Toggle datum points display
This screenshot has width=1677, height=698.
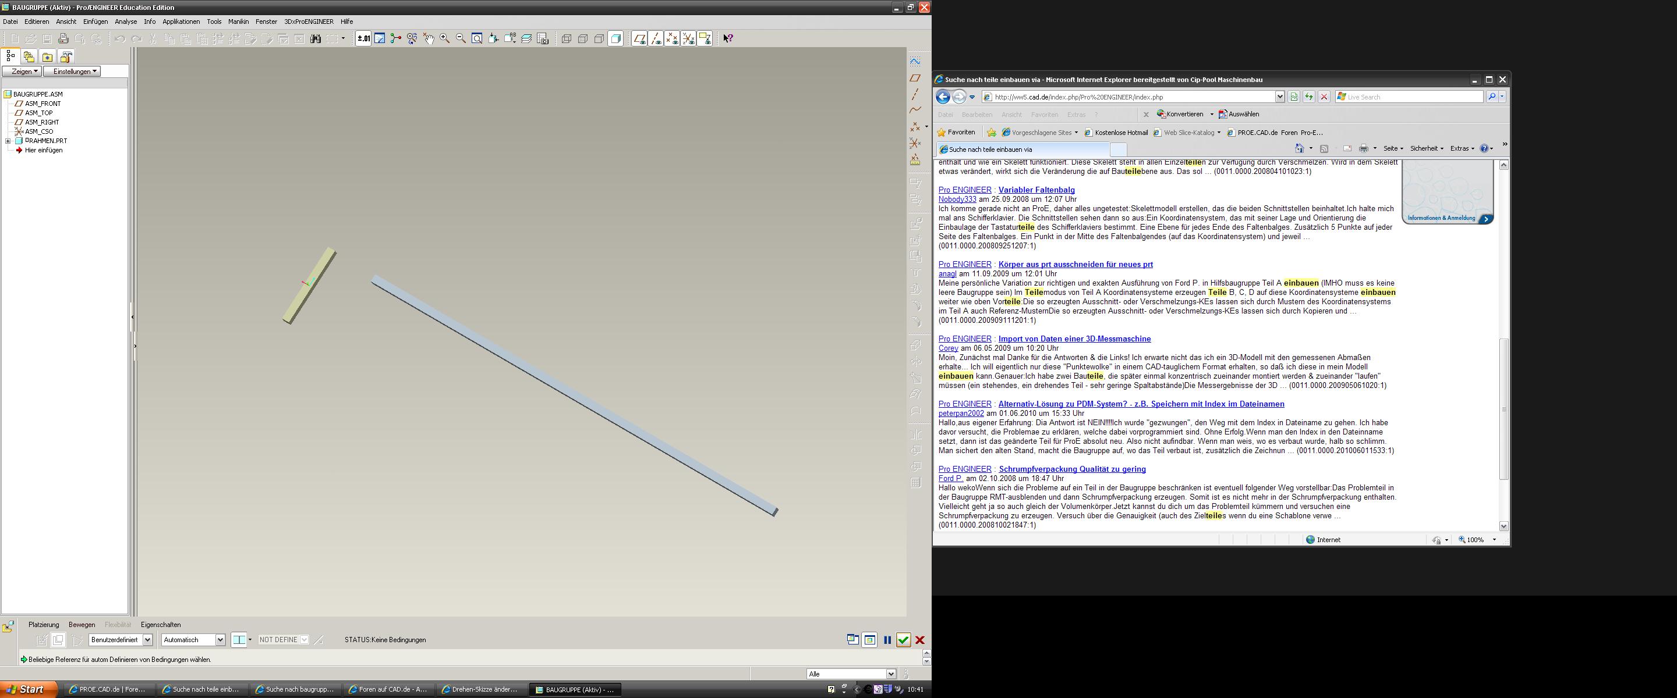672,38
